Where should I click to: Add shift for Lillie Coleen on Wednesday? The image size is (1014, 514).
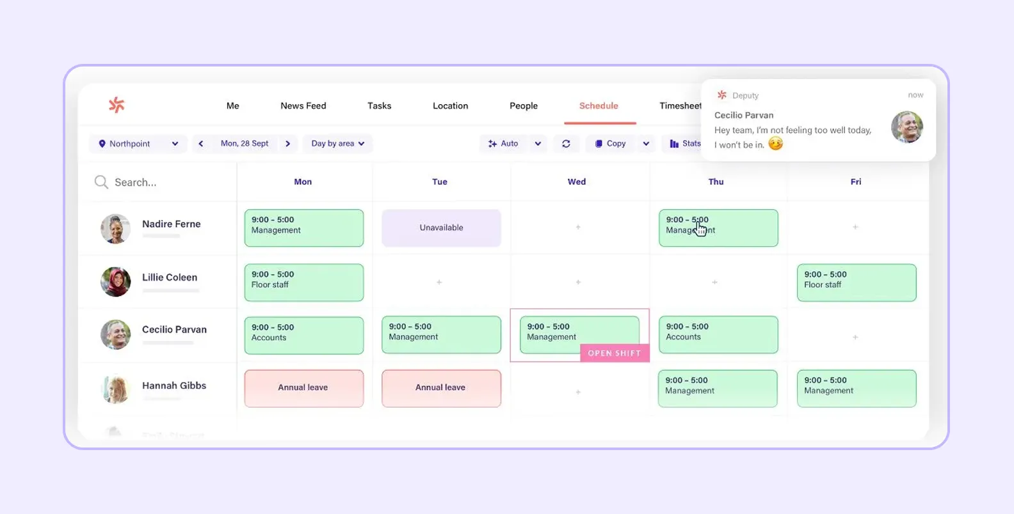[578, 282]
